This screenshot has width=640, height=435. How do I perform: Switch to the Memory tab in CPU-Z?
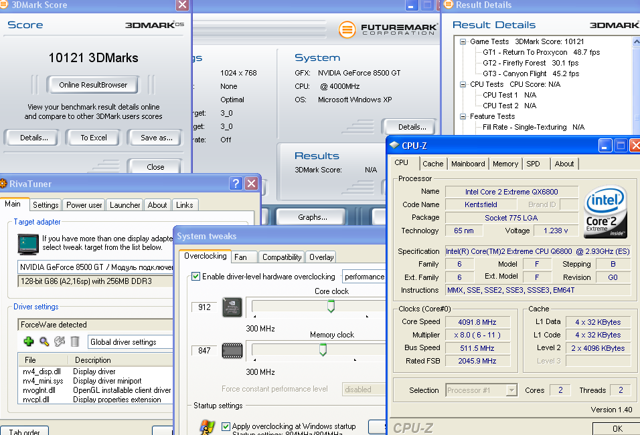point(505,164)
